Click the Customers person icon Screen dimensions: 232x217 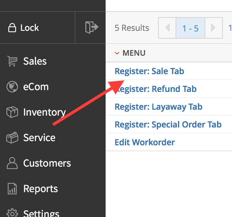(x=12, y=163)
